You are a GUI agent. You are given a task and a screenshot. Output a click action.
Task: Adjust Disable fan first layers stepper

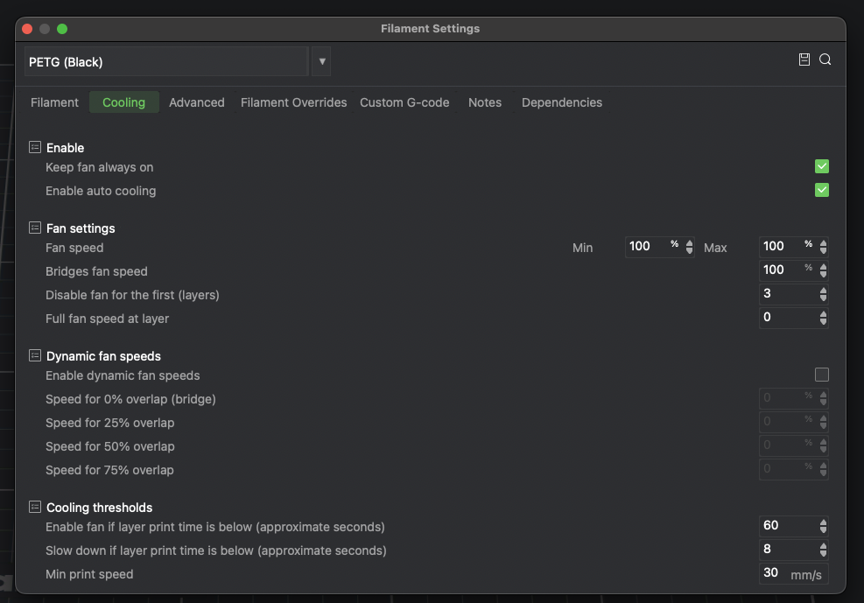click(823, 294)
